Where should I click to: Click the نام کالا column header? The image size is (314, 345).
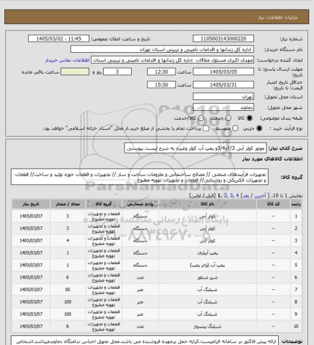(207, 204)
